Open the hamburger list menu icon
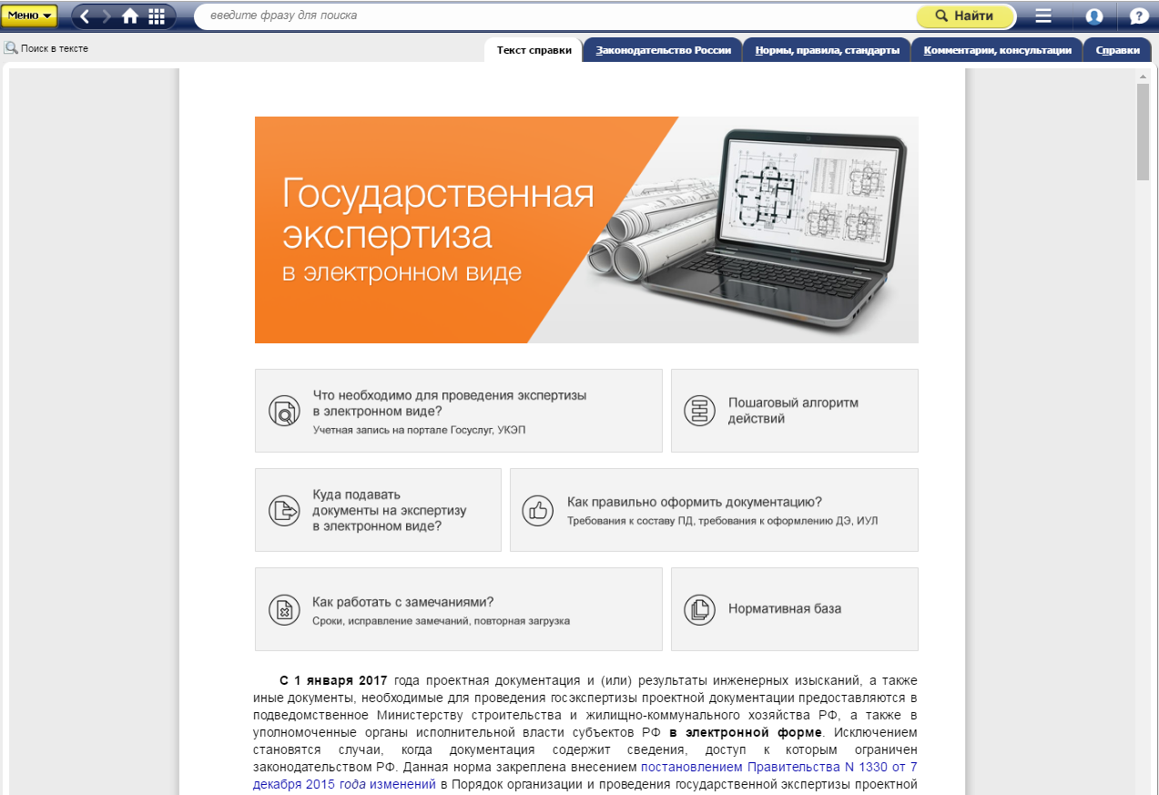The width and height of the screenshot is (1159, 795). (x=1043, y=16)
